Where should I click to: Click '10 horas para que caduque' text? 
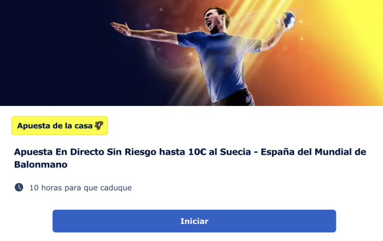[x=80, y=187]
